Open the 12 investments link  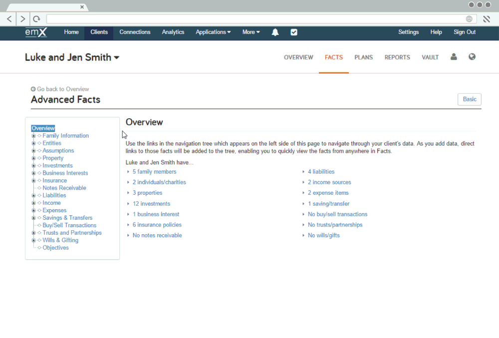pyautogui.click(x=151, y=204)
